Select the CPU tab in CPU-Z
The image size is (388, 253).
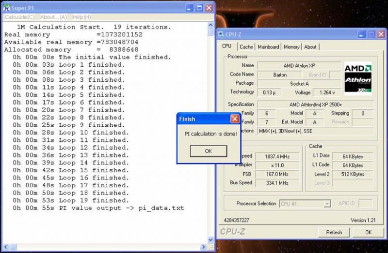point(226,46)
